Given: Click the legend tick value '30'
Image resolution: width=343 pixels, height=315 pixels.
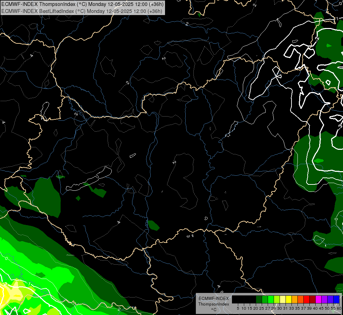Looking at the screenshot, I should (280, 308).
